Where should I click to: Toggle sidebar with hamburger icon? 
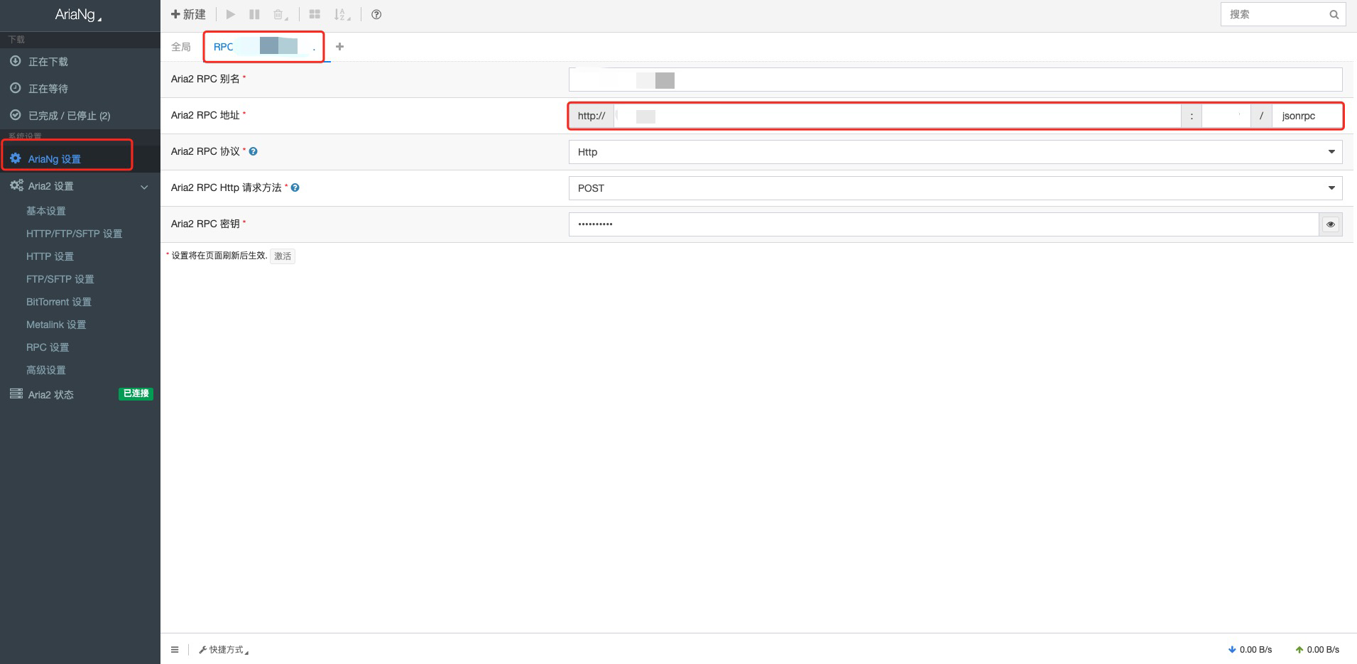coord(175,649)
